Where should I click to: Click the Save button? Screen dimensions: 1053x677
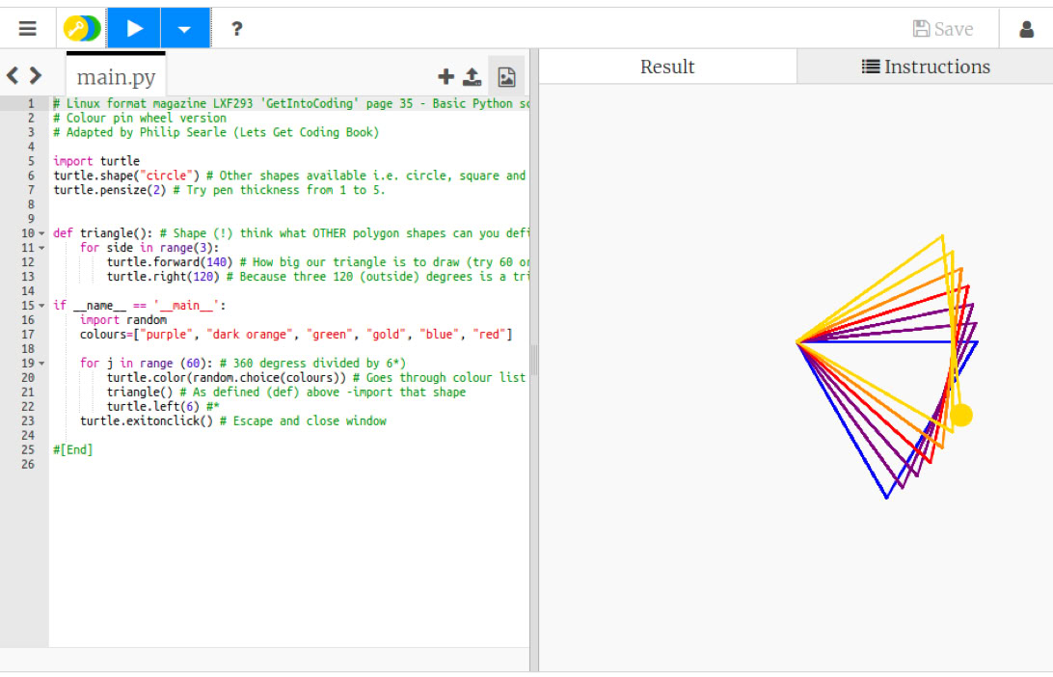point(942,29)
